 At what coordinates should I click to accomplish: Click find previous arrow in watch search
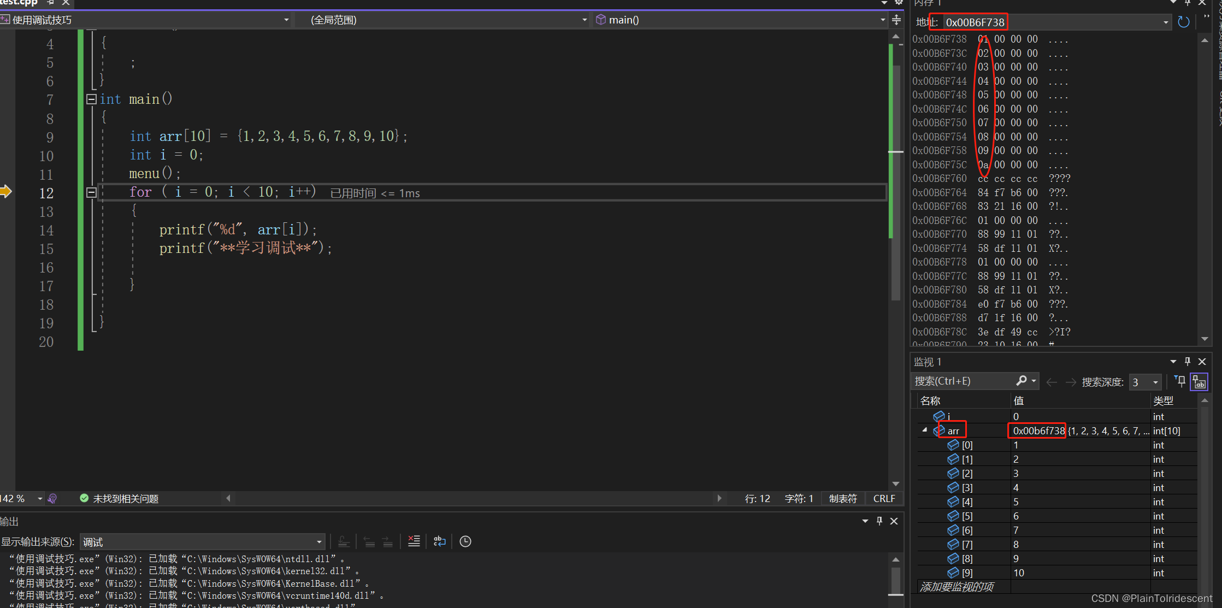(1052, 382)
